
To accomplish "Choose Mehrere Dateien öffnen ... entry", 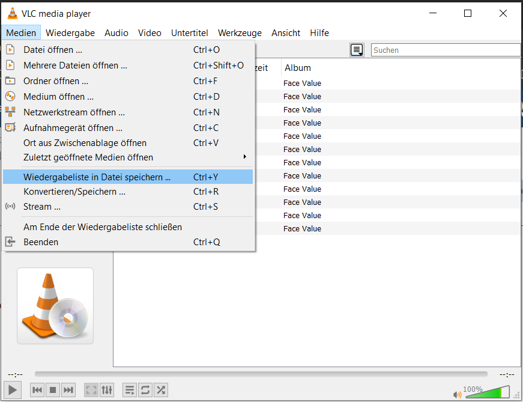I will (x=128, y=65).
